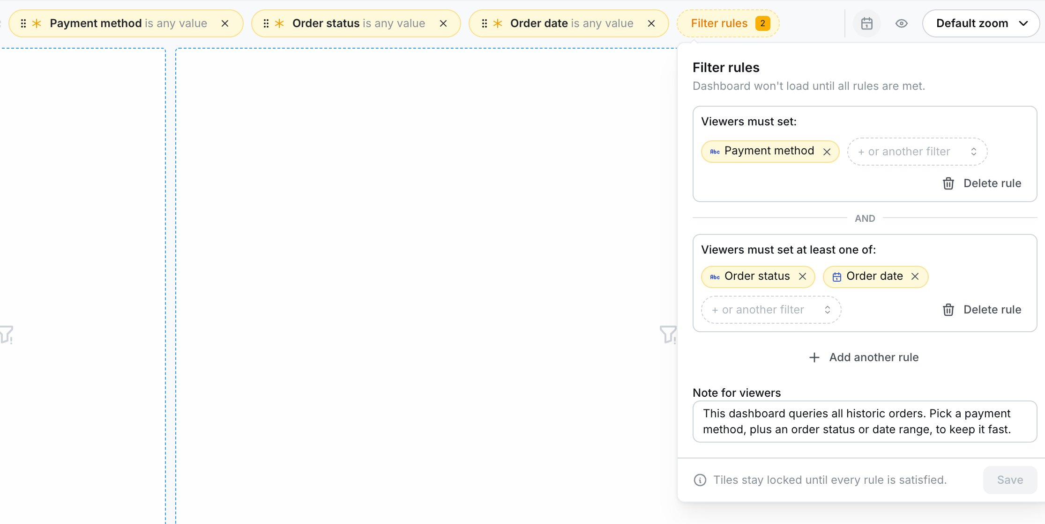Viewport: 1045px width, 524px height.
Task: Click the 'Viewers must set:' label
Action: [x=749, y=122]
